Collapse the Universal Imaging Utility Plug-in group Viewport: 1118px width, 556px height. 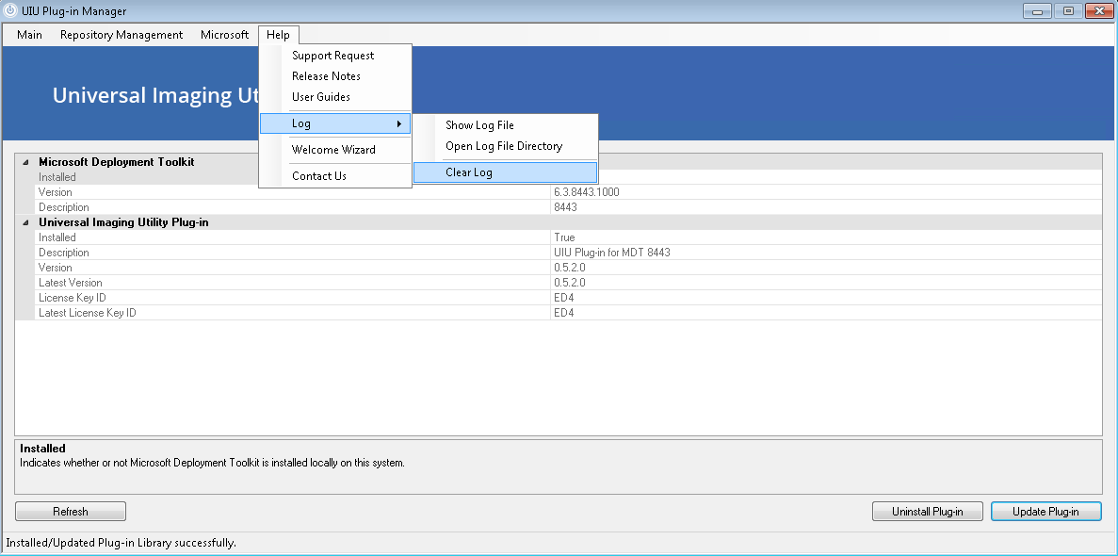pyautogui.click(x=24, y=222)
